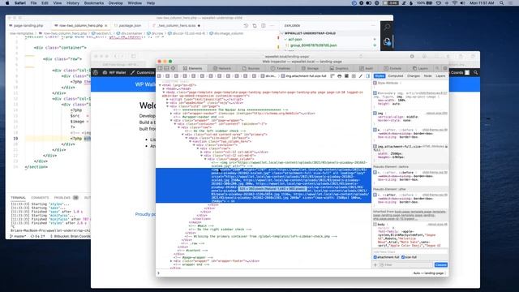Toggle the Style Attribute rule checkbox

[375, 83]
